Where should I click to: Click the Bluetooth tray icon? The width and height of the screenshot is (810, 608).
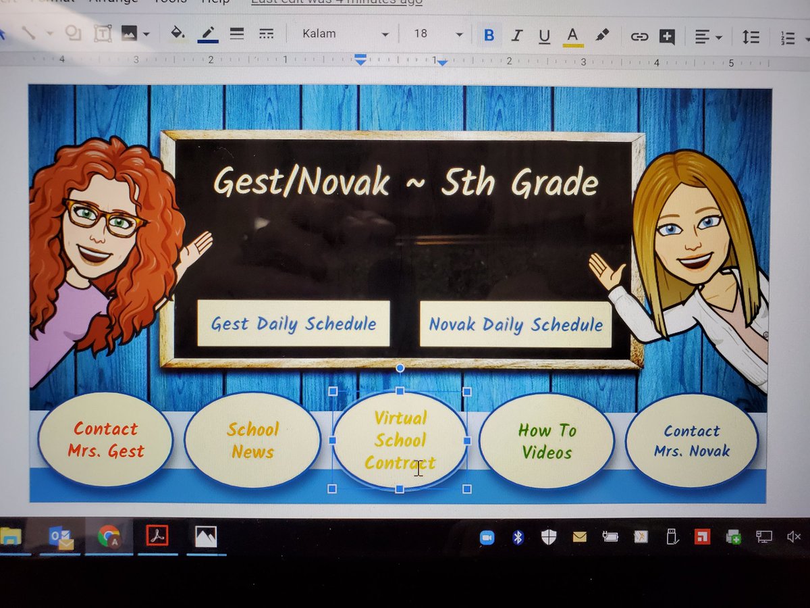pos(518,537)
